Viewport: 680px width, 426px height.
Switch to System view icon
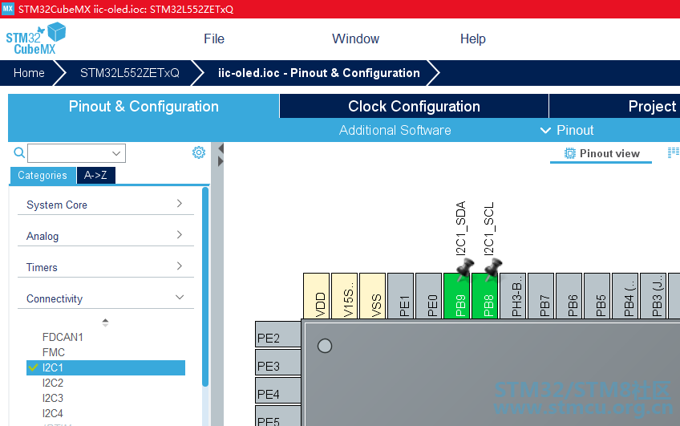coord(674,152)
